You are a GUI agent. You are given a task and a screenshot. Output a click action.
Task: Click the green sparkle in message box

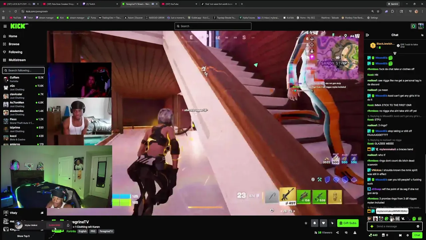pos(372,226)
